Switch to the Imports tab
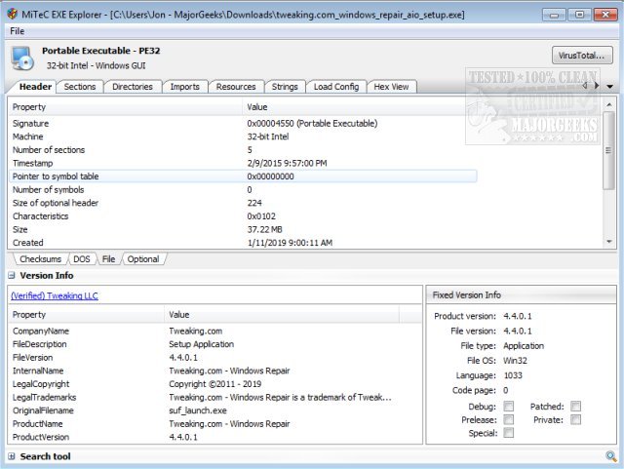624x469 pixels. pos(184,87)
